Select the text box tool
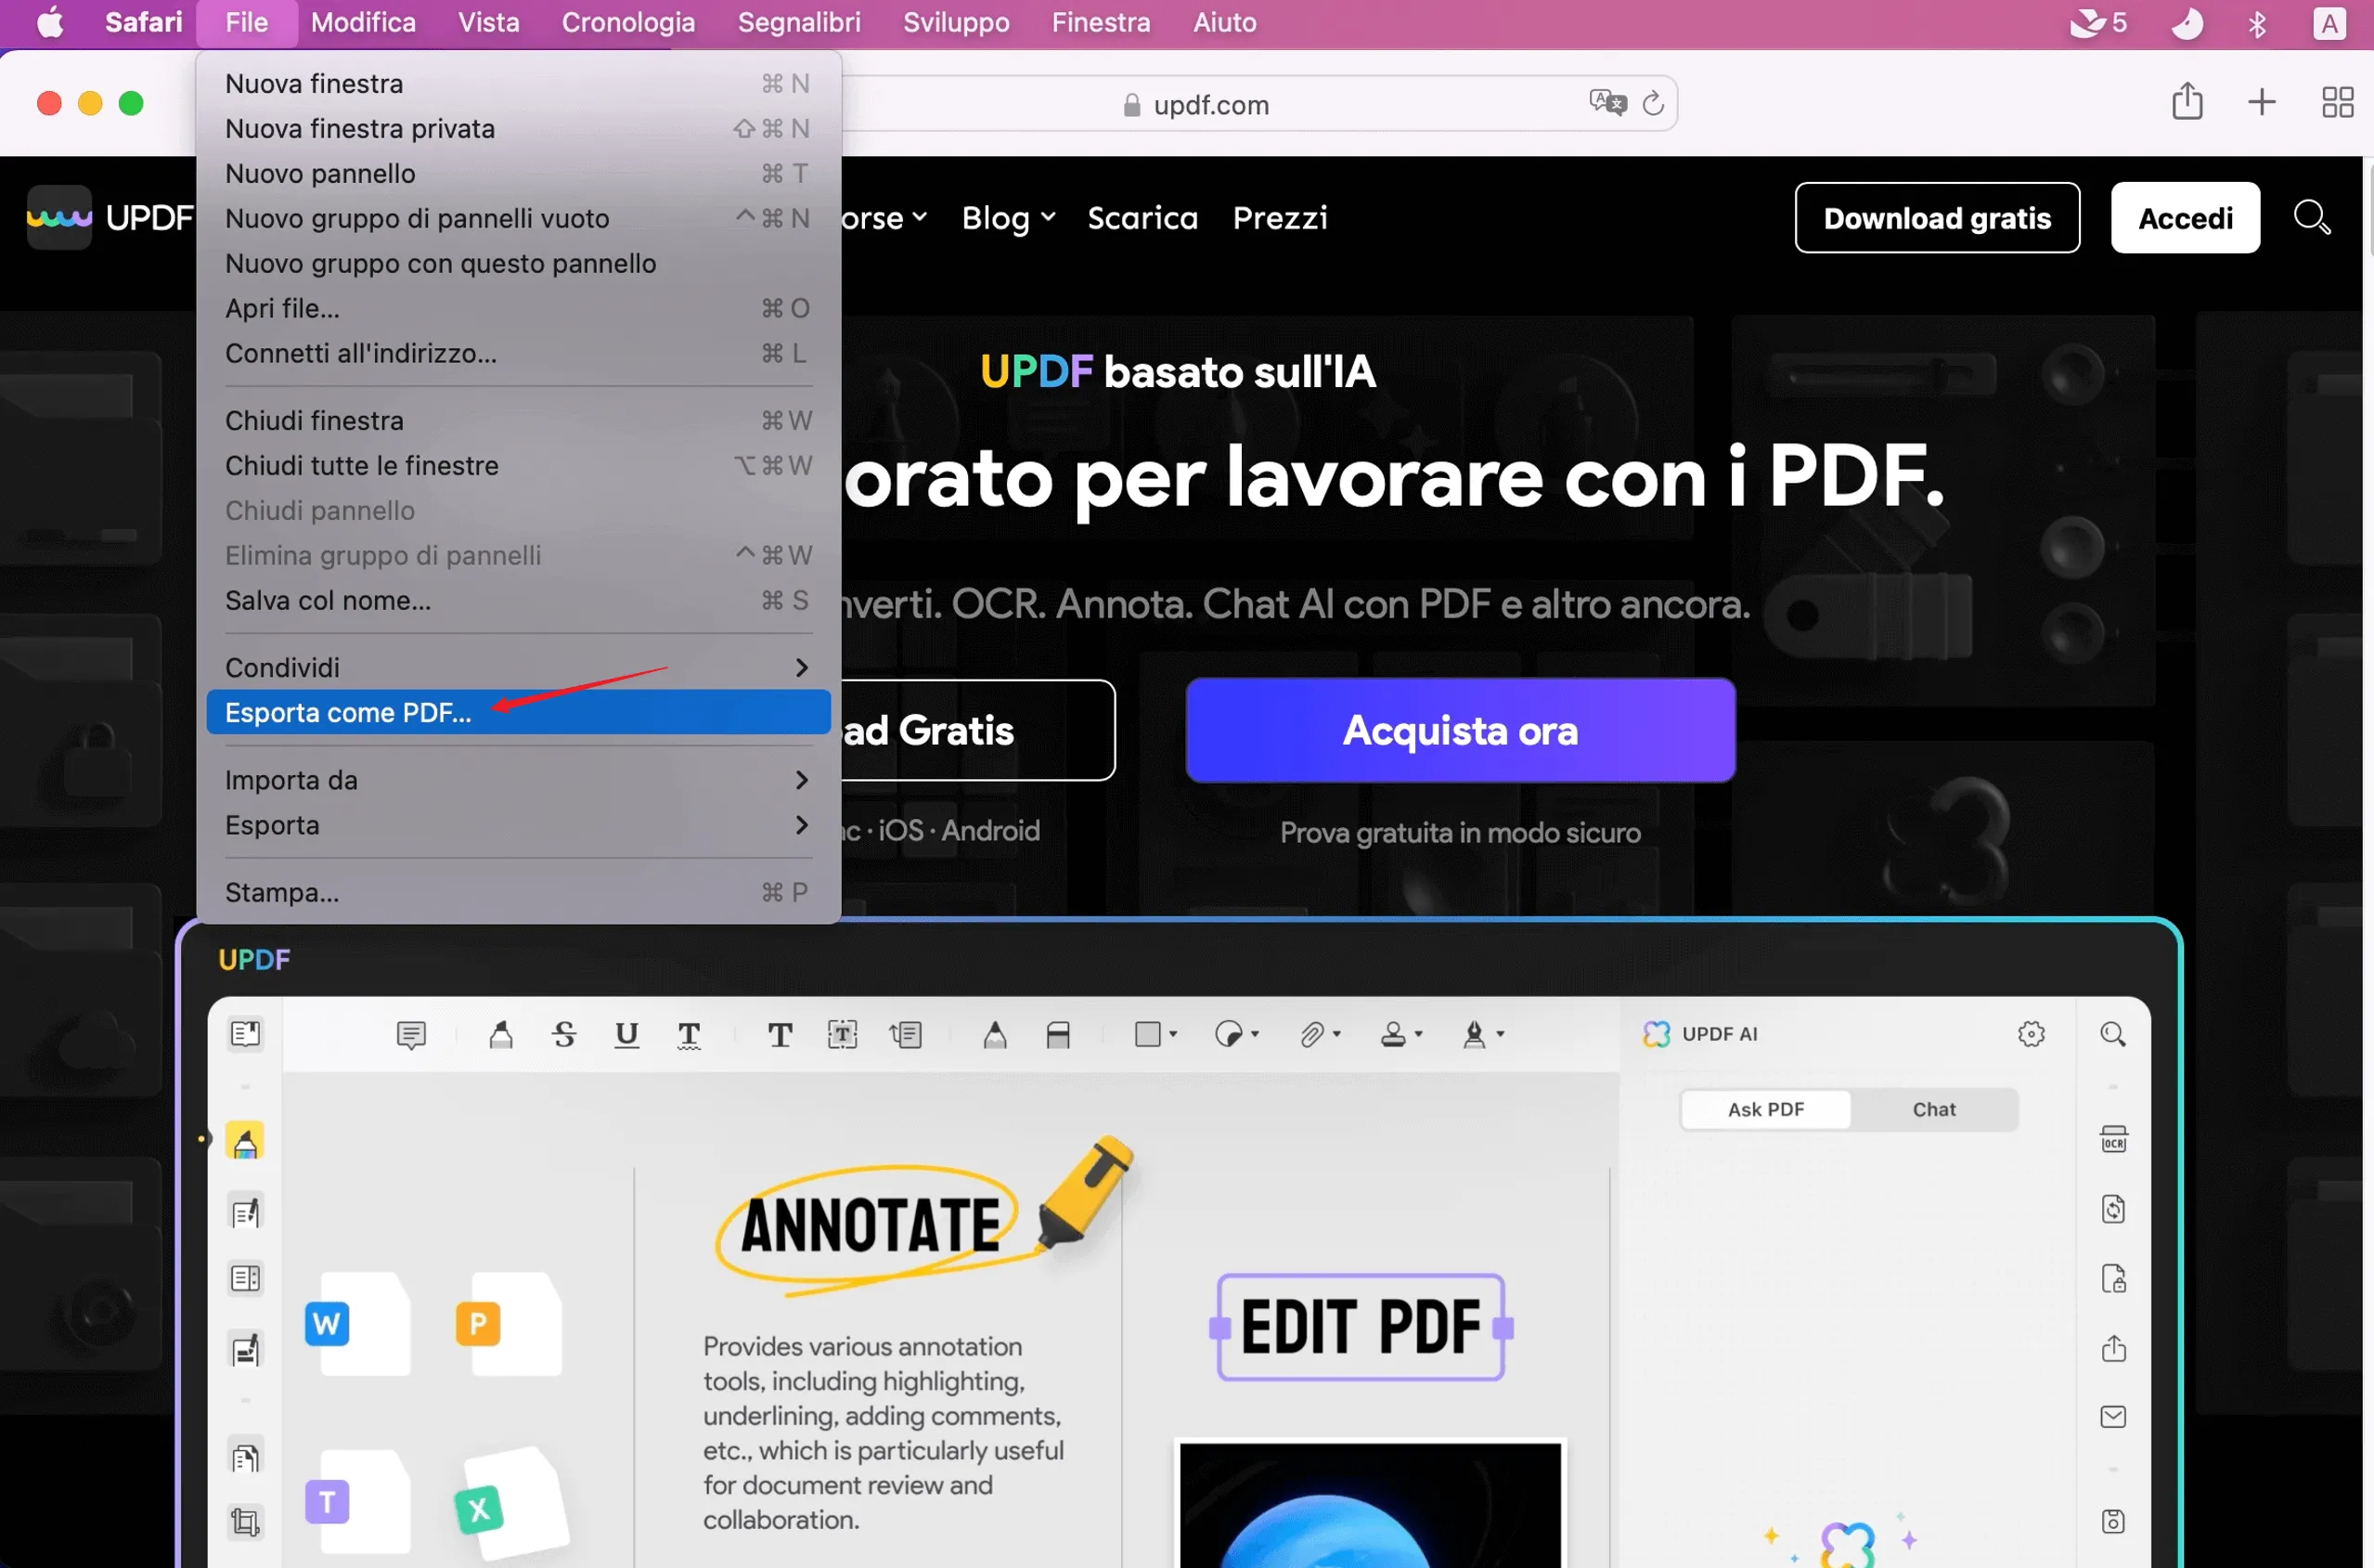Image resolution: width=2374 pixels, height=1568 pixels. (x=843, y=1034)
